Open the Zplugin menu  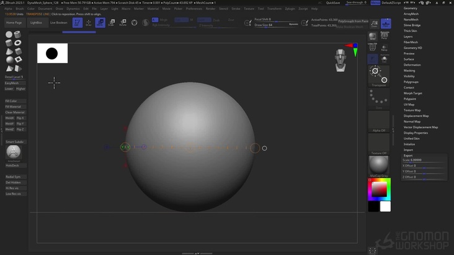290,9
